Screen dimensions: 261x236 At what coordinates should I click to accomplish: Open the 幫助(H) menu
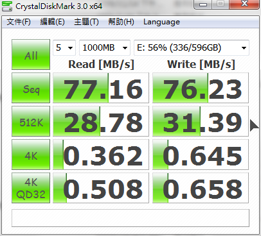pyautogui.click(x=121, y=22)
